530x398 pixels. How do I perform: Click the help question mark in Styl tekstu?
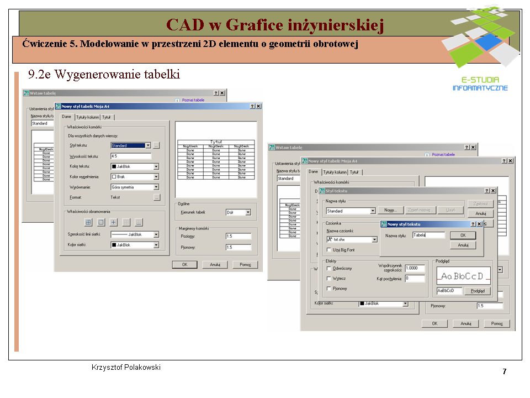(487, 191)
